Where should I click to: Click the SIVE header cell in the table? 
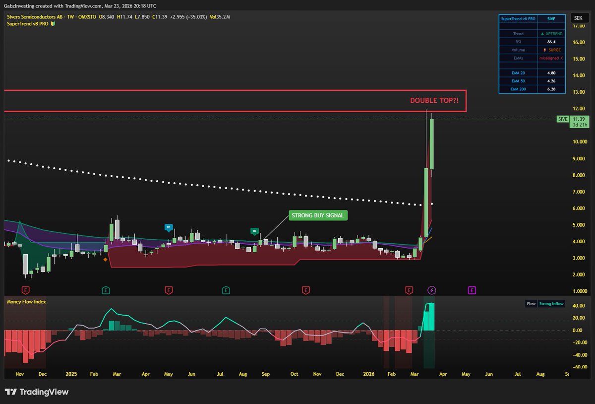pyautogui.click(x=551, y=18)
